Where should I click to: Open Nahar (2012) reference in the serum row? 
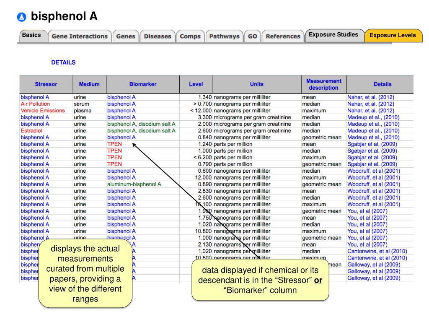point(371,104)
